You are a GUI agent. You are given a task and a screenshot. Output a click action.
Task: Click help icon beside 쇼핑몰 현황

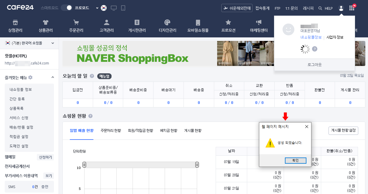(90, 116)
